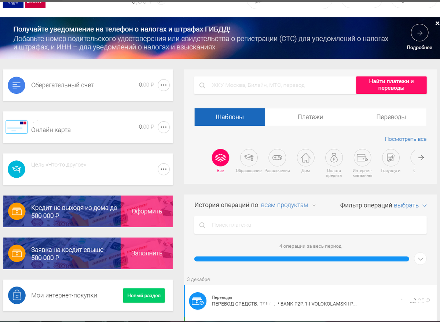Click the 3 декабря date header

click(198, 279)
